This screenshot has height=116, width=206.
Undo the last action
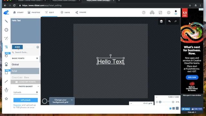tap(170, 21)
